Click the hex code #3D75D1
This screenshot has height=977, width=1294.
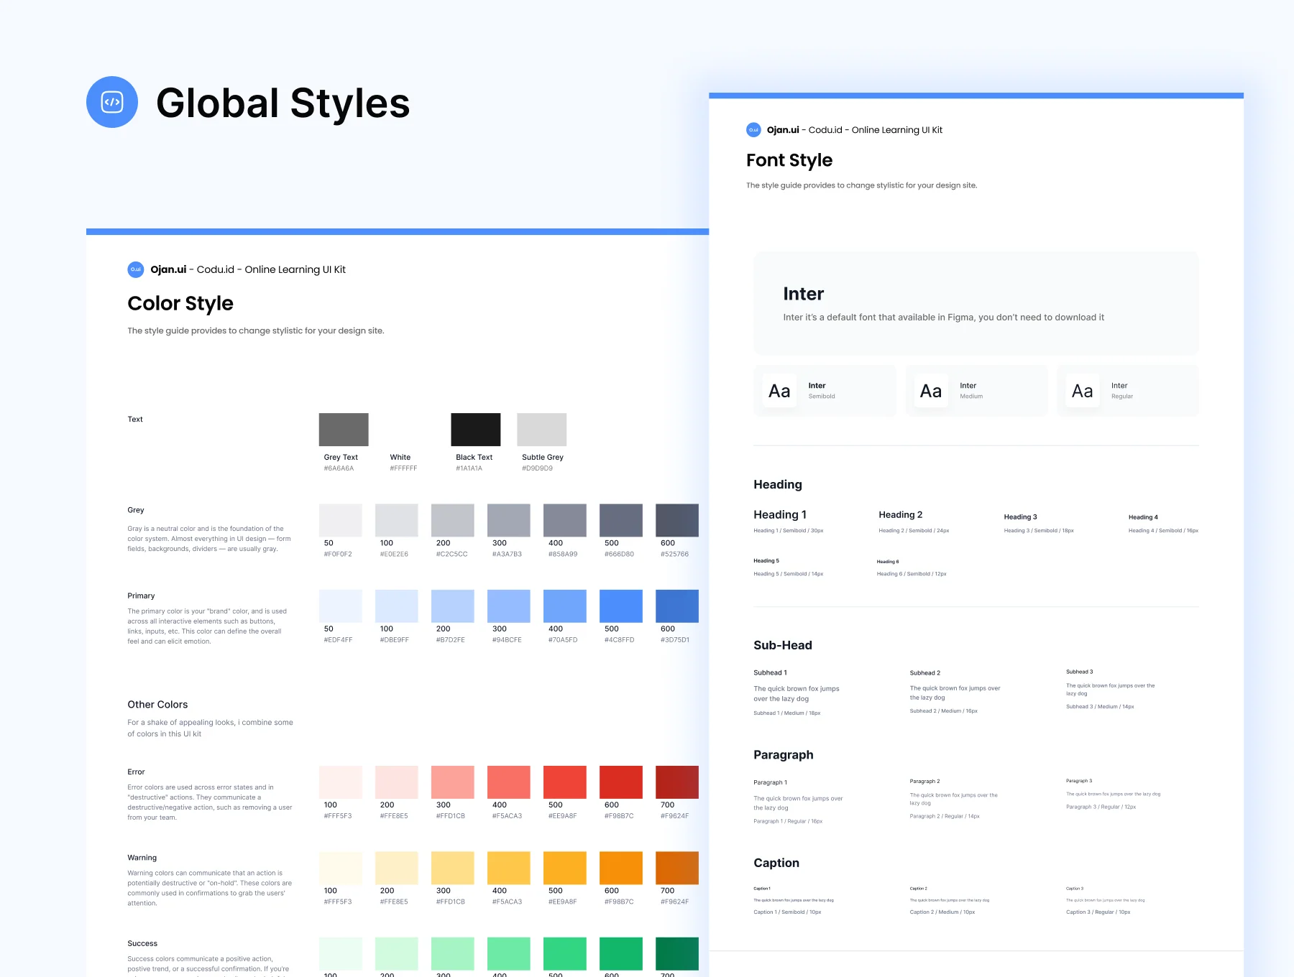[675, 640]
